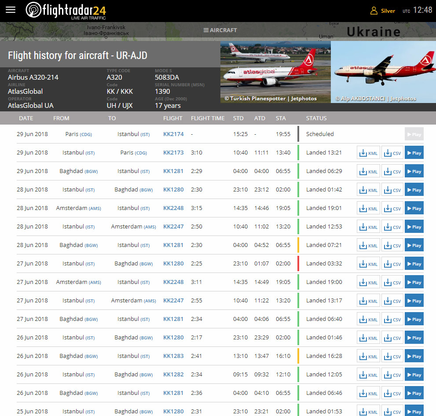Open flight link KK2173
The image size is (436, 416).
pyautogui.click(x=173, y=152)
